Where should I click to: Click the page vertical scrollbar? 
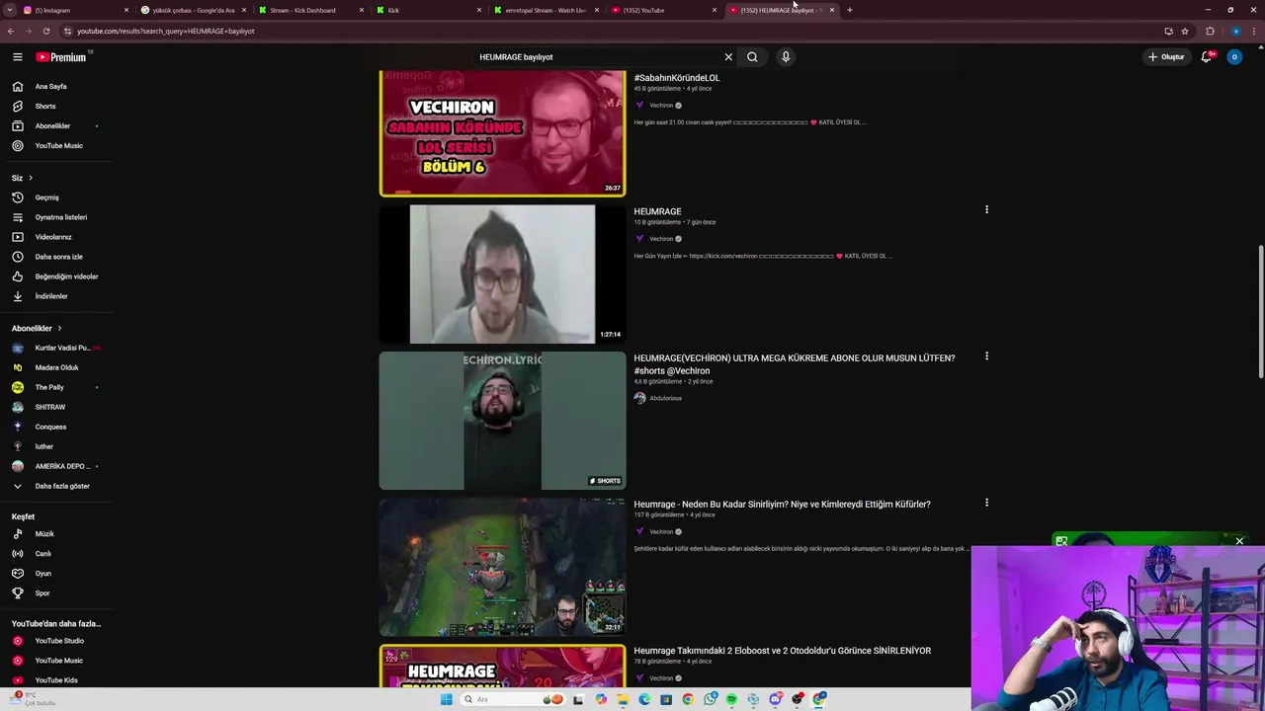pyautogui.click(x=1261, y=310)
